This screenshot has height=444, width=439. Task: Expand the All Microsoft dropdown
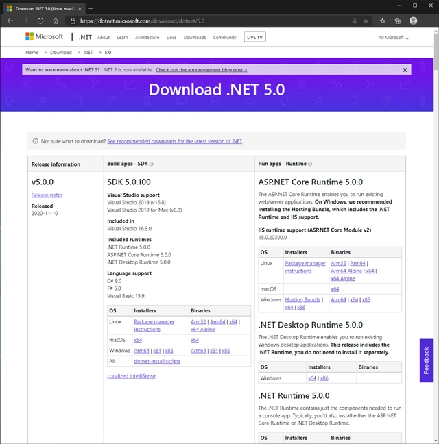click(394, 38)
